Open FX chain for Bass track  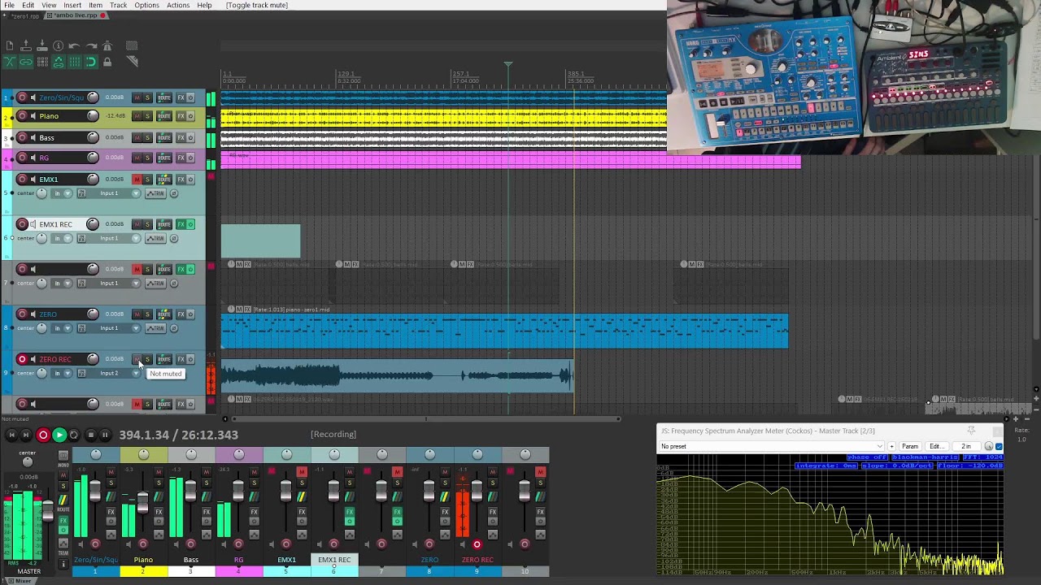[181, 137]
